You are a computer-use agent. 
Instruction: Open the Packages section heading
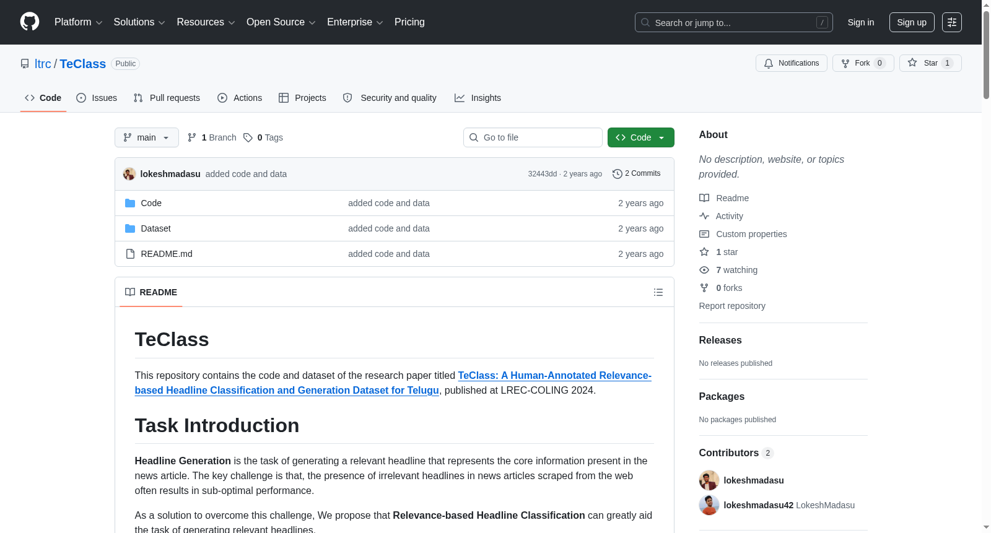pyautogui.click(x=722, y=397)
